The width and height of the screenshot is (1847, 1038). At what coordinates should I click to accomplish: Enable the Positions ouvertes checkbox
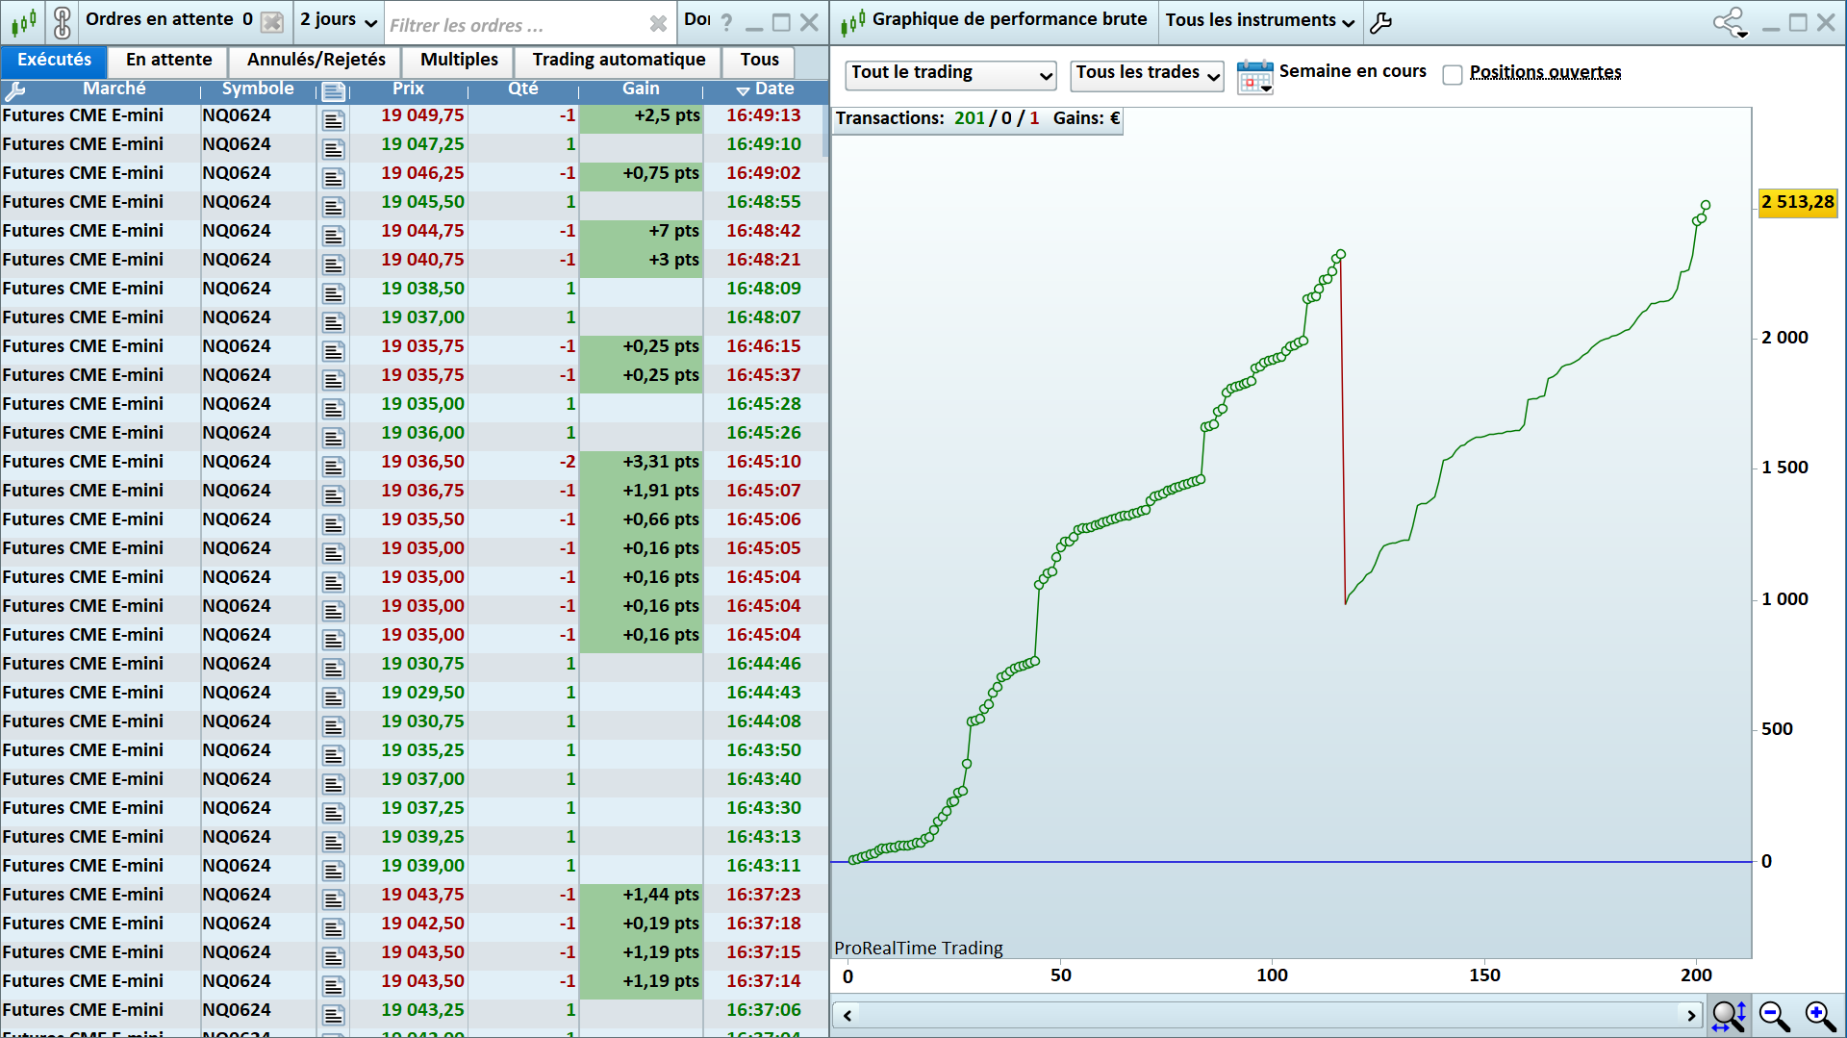(x=1453, y=74)
